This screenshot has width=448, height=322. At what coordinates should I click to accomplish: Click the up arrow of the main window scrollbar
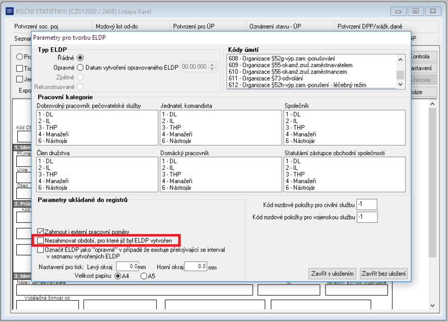point(432,104)
